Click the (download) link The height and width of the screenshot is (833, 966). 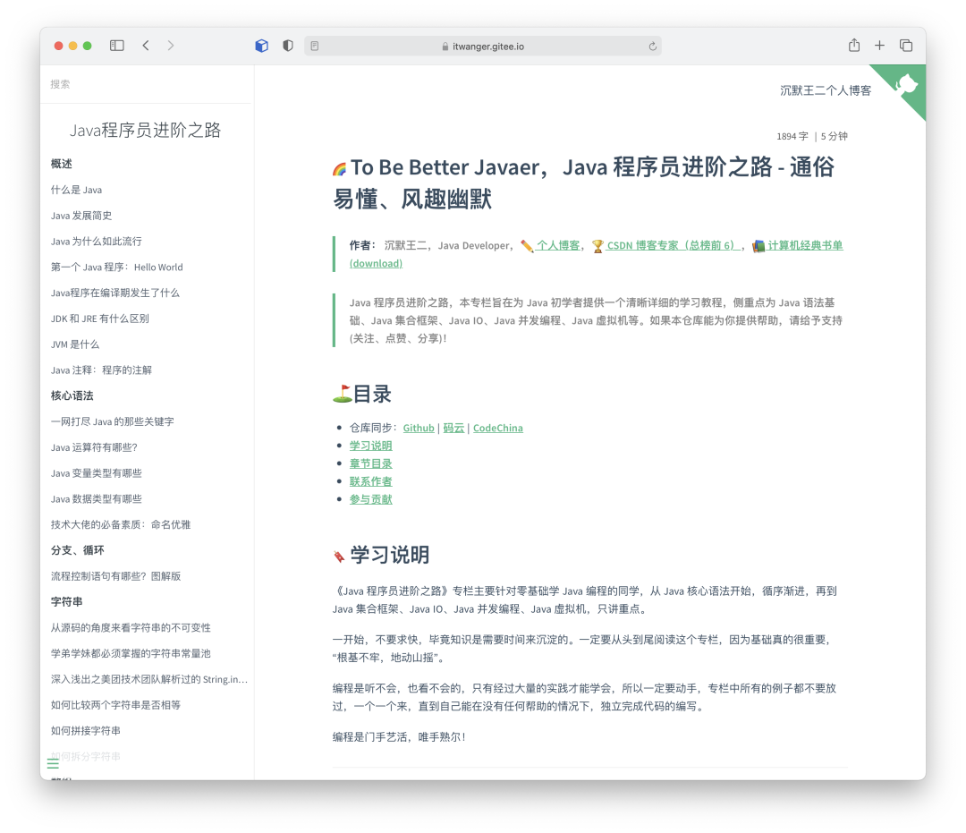coord(376,263)
